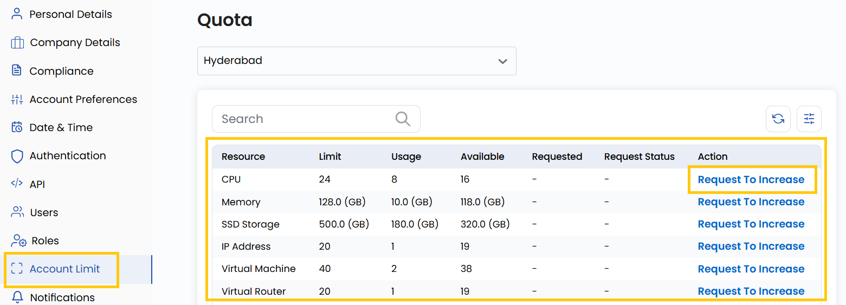Request to increase Virtual Machine limit
Viewport: 846px width, 305px height.
[751, 269]
